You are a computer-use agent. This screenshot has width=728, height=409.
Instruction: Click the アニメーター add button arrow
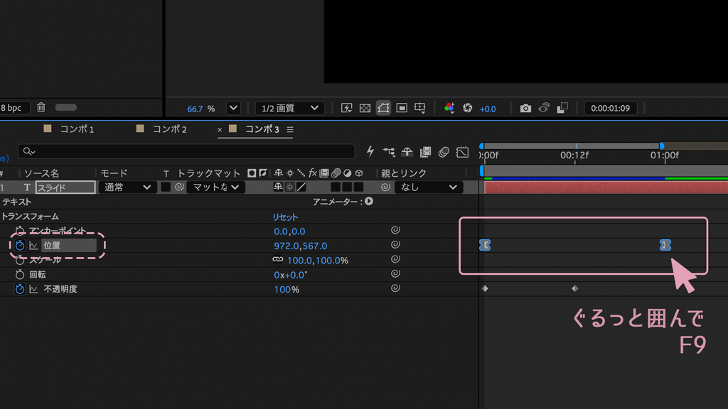369,201
